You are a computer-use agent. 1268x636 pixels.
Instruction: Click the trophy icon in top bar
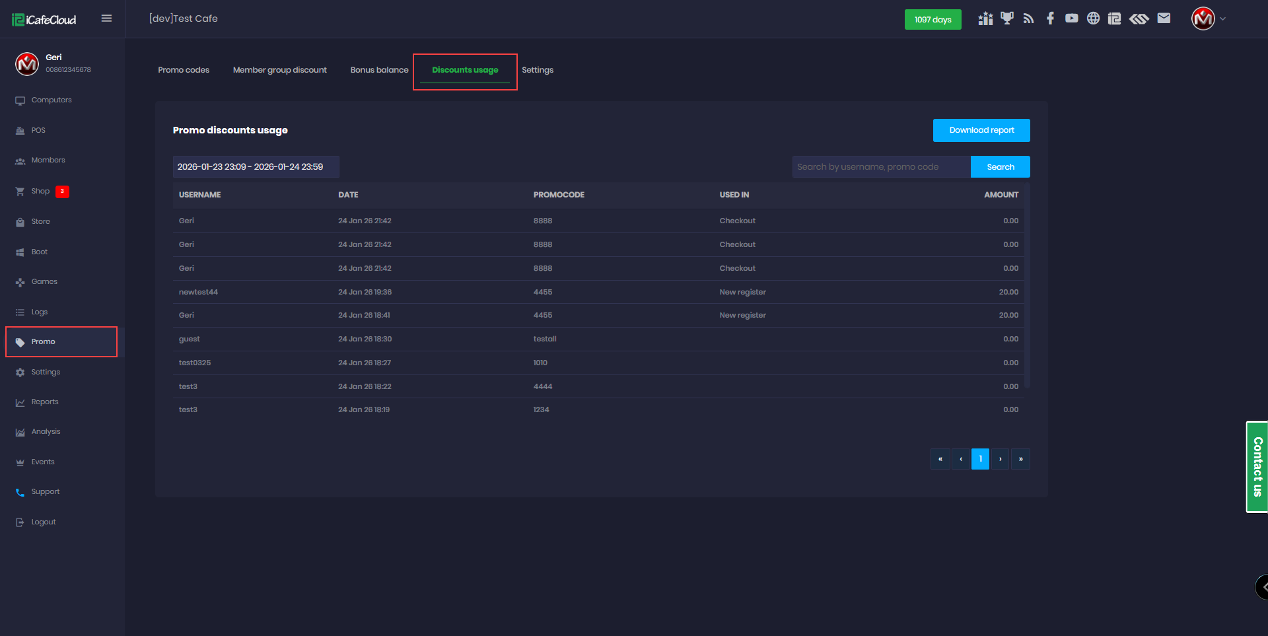pos(1006,18)
